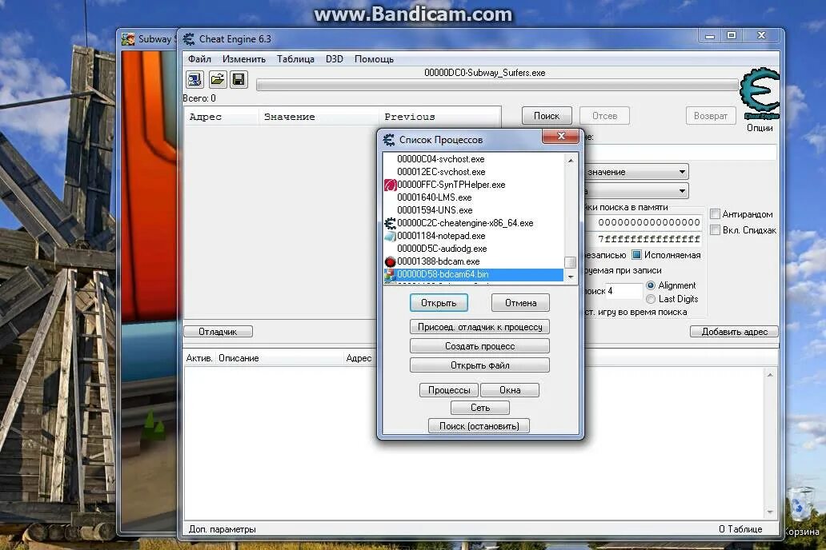Click the Доп. параметры status text
The height and width of the screenshot is (550, 826).
[223, 529]
